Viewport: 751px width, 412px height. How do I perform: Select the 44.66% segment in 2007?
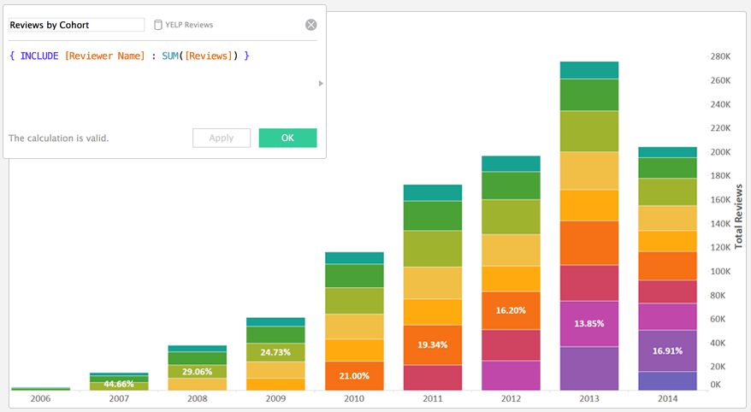119,386
